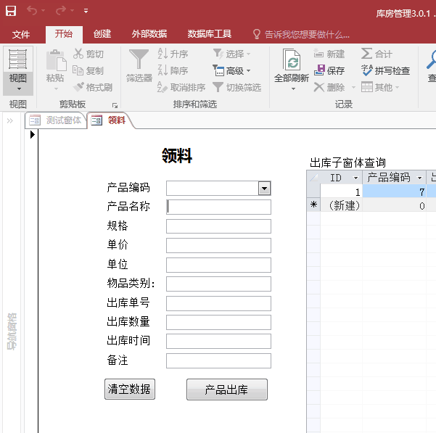Open the 文件 tab
The width and height of the screenshot is (436, 433).
(21, 35)
